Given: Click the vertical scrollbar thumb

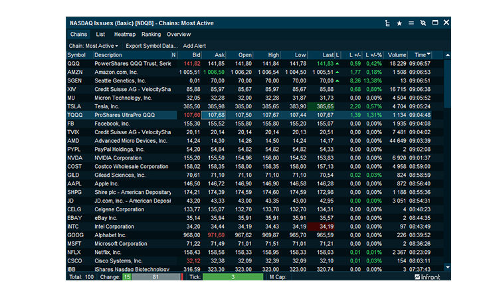Looking at the screenshot, I should click(x=447, y=84).
